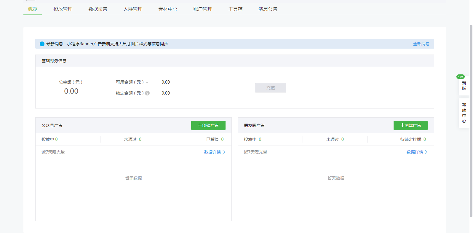
Task: Open 数据详情 for 公众号广告
Action: 212,152
